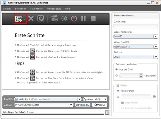Viewport: 161px width, 119px height.
Task: Click the Dateiname input field
Action: tap(136, 26)
